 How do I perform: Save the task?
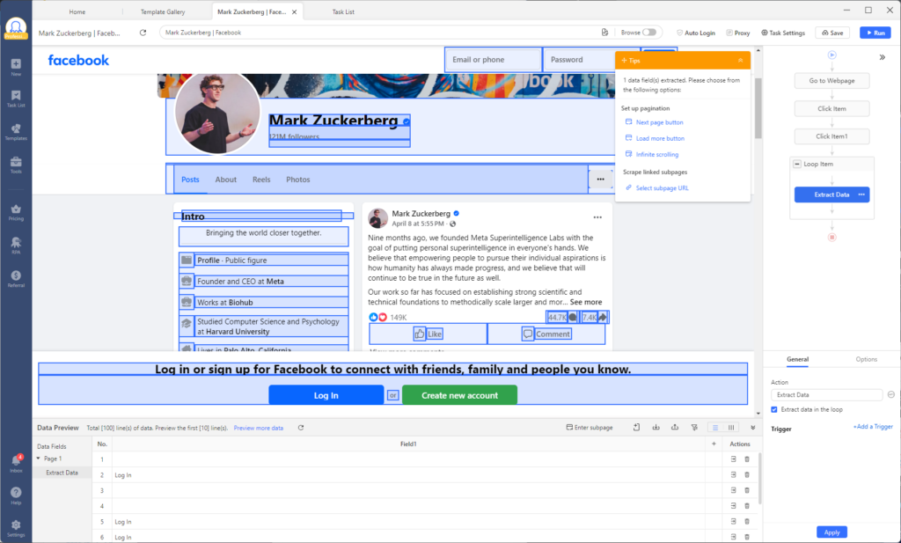pyautogui.click(x=832, y=33)
